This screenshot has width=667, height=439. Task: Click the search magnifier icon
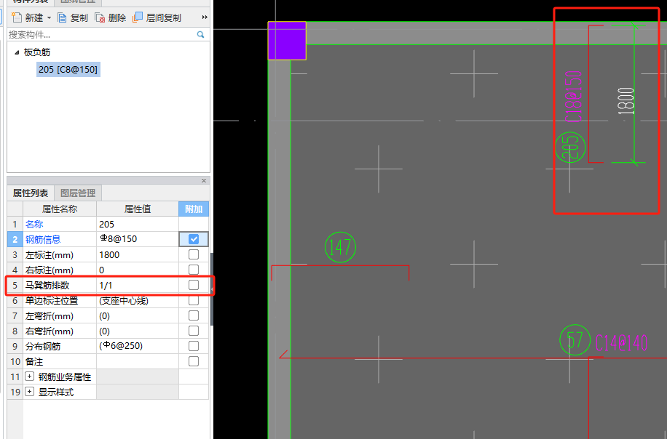201,34
